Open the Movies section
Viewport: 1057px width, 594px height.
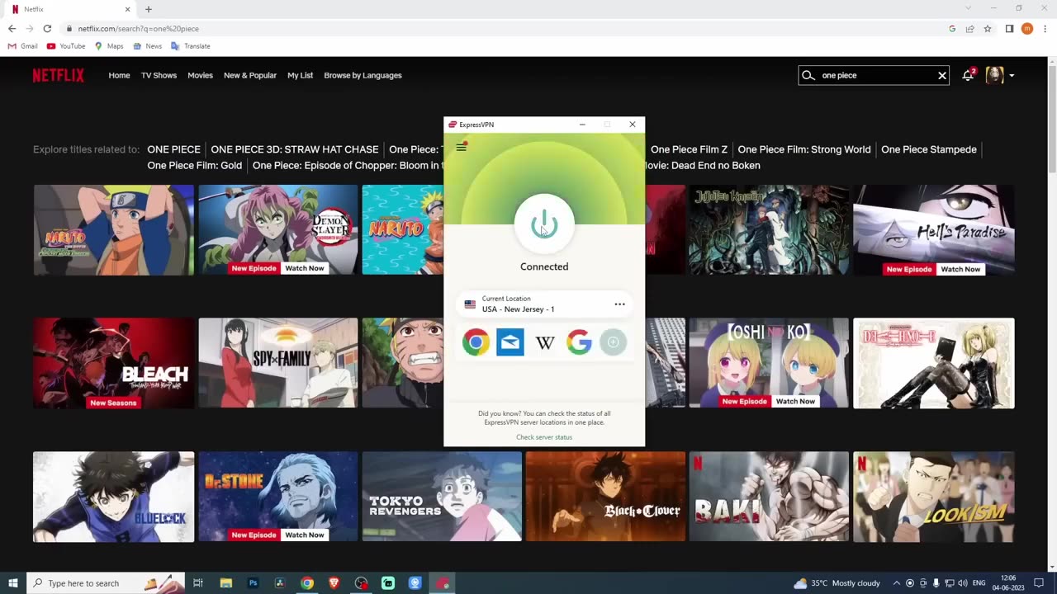click(x=200, y=75)
